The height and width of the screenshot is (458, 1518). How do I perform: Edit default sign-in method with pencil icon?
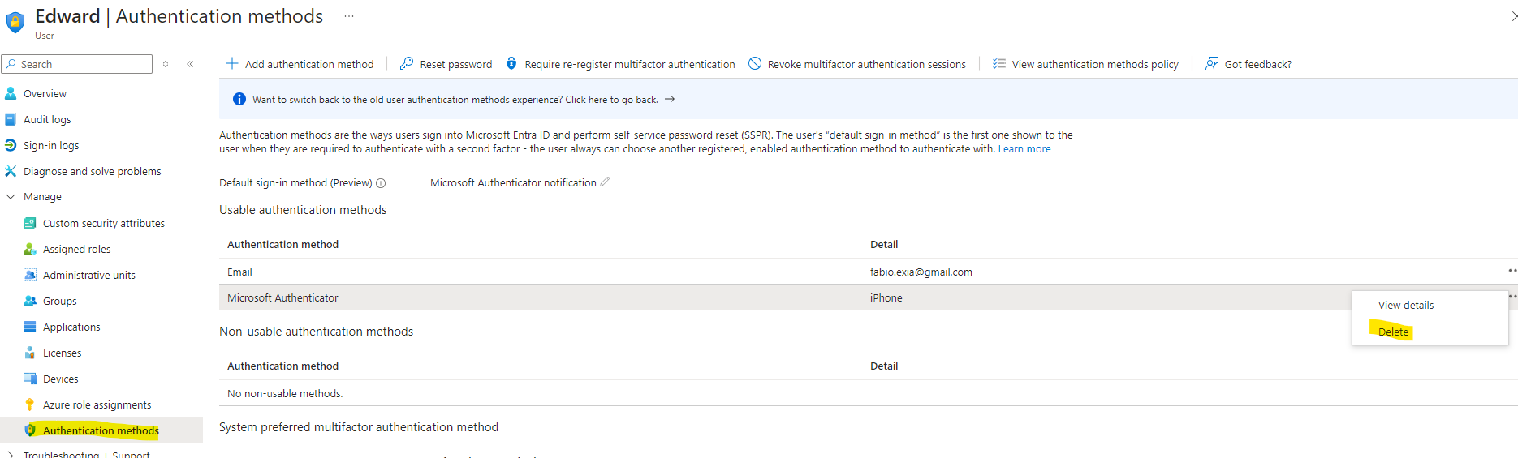[x=605, y=182]
